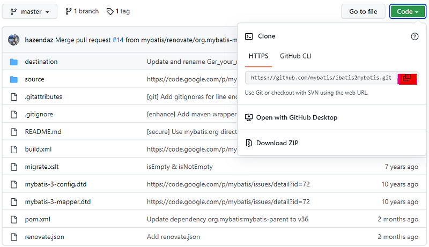Click the destination folder icon
The width and height of the screenshot is (429, 247).
click(x=14, y=62)
